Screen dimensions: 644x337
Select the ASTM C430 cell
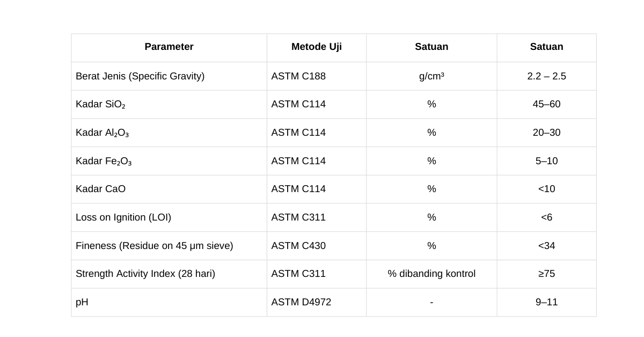[x=298, y=246]
